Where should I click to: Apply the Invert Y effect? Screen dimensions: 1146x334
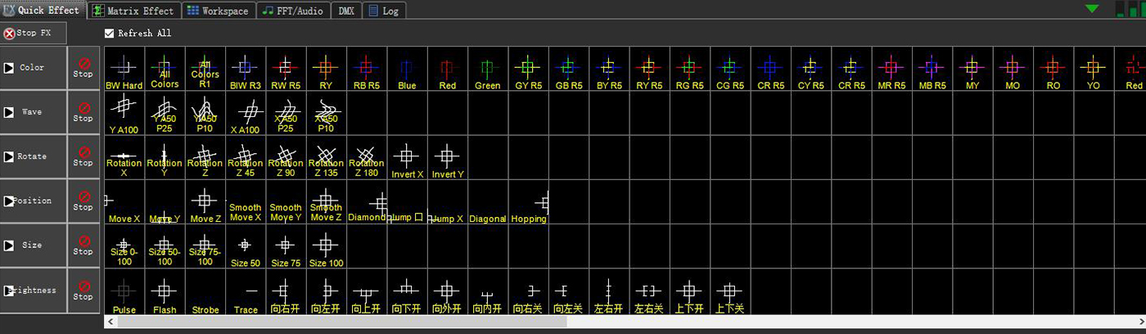click(x=447, y=157)
